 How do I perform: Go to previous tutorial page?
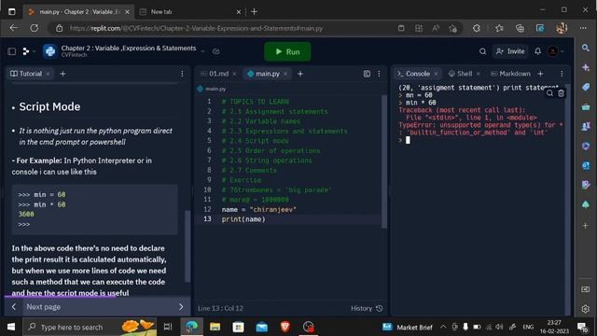point(14,307)
